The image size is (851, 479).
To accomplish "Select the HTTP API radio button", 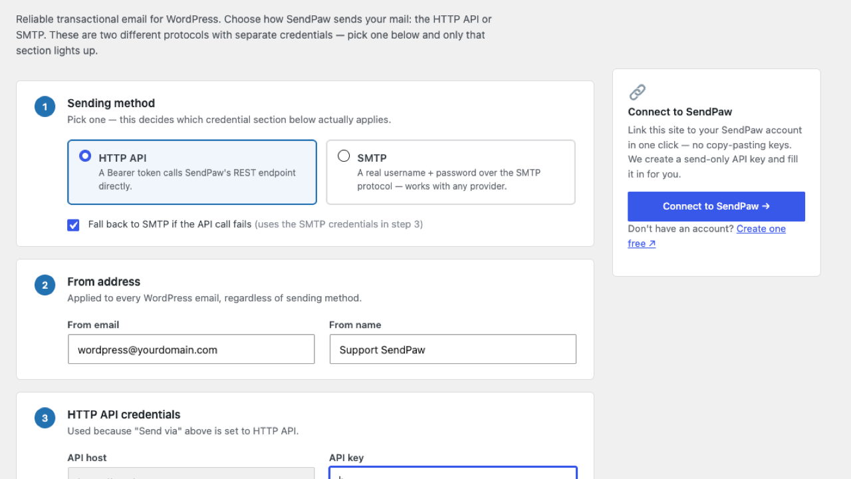I will coord(85,156).
